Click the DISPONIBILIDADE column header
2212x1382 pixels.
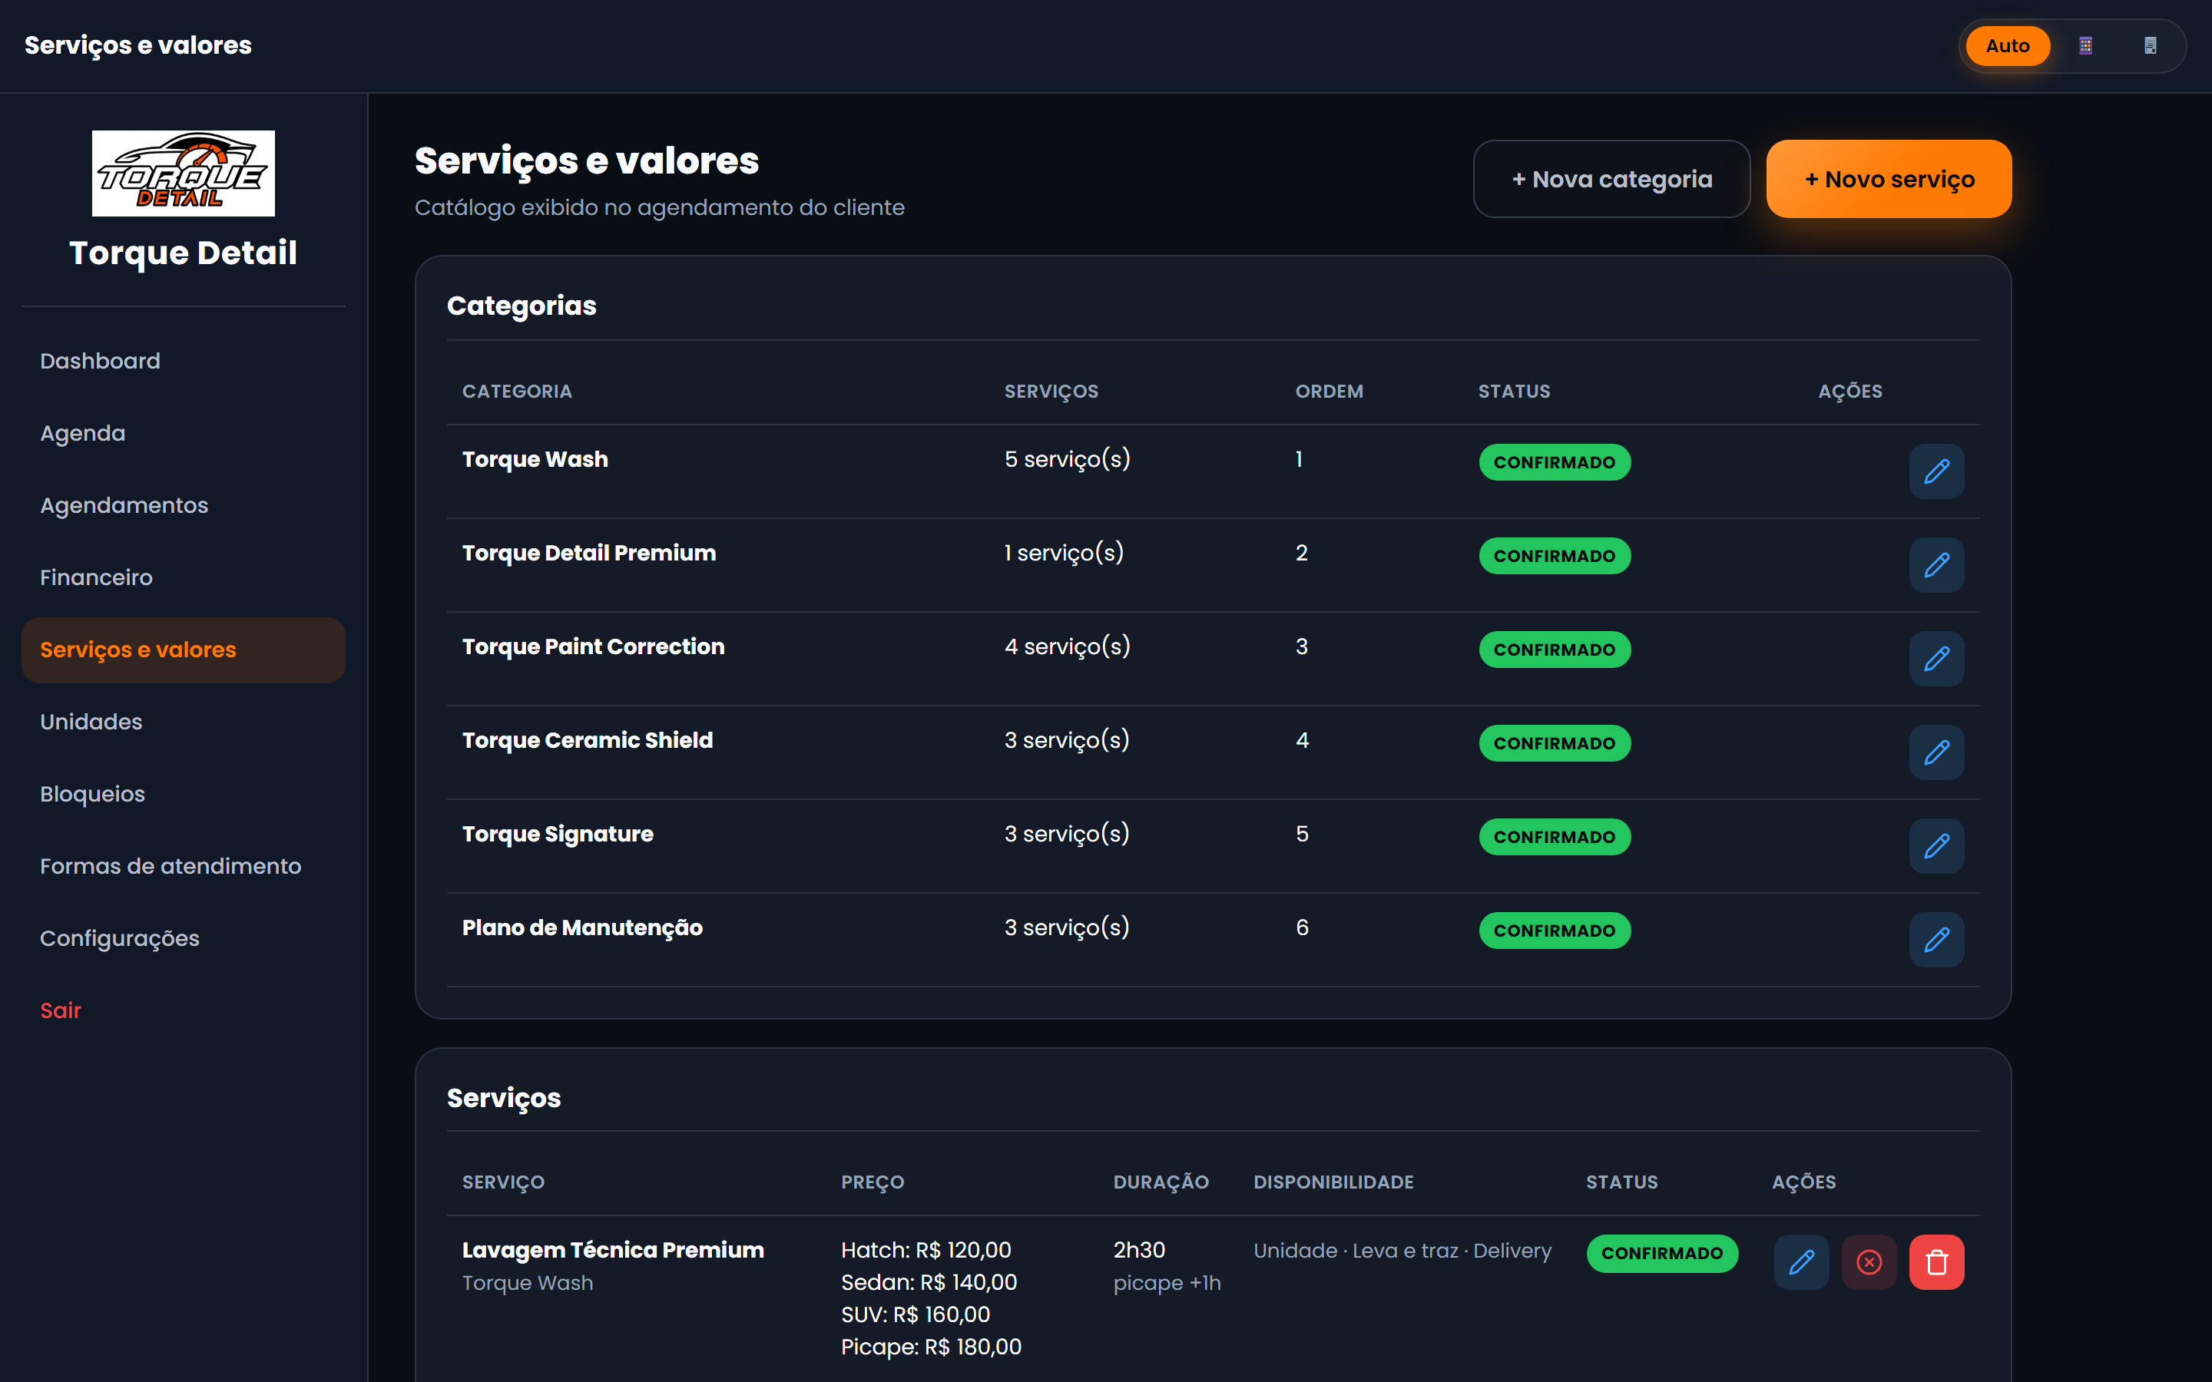click(1333, 1182)
